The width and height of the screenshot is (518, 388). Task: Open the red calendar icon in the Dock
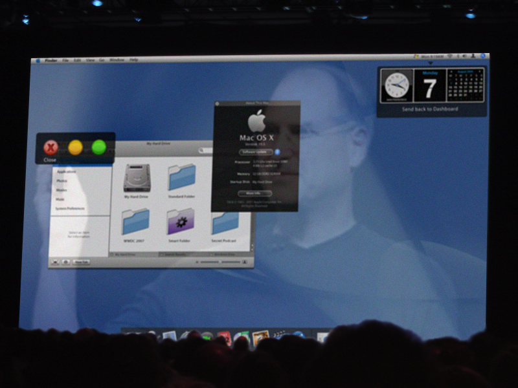pos(224,338)
